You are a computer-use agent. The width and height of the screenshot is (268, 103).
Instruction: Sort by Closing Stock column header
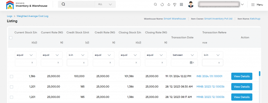[130, 37]
